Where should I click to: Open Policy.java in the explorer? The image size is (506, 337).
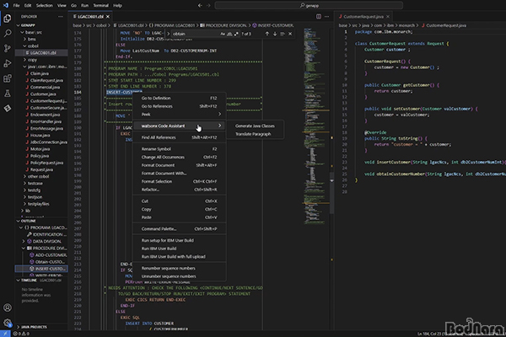(40, 156)
